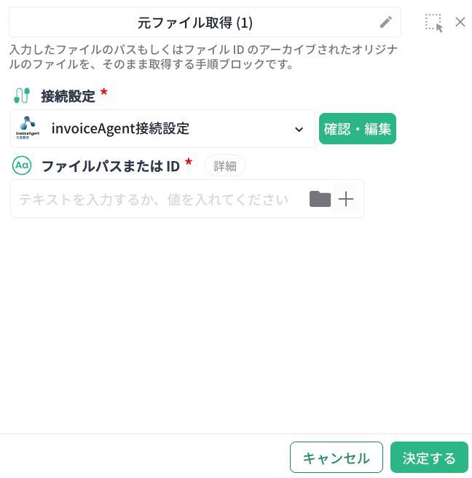Image resolution: width=472 pixels, height=478 pixels.
Task: Click the block description text
Action: (203, 57)
